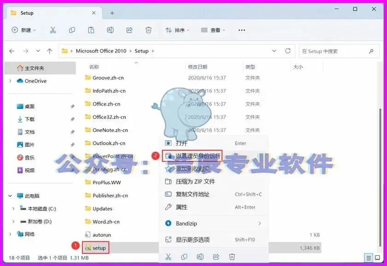The height and width of the screenshot is (266, 387).
Task: Sort by the 修改日期 column header
Action: point(198,67)
